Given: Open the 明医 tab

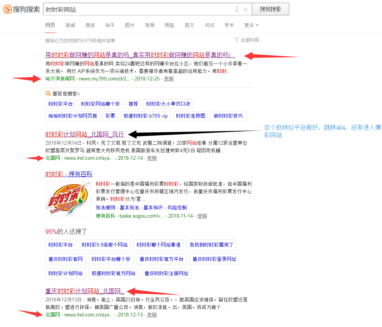Looking at the screenshot, I should point(170,26).
